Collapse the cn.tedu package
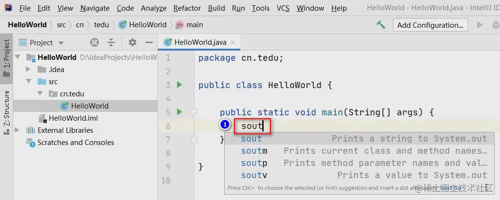 pyautogui.click(x=40, y=93)
